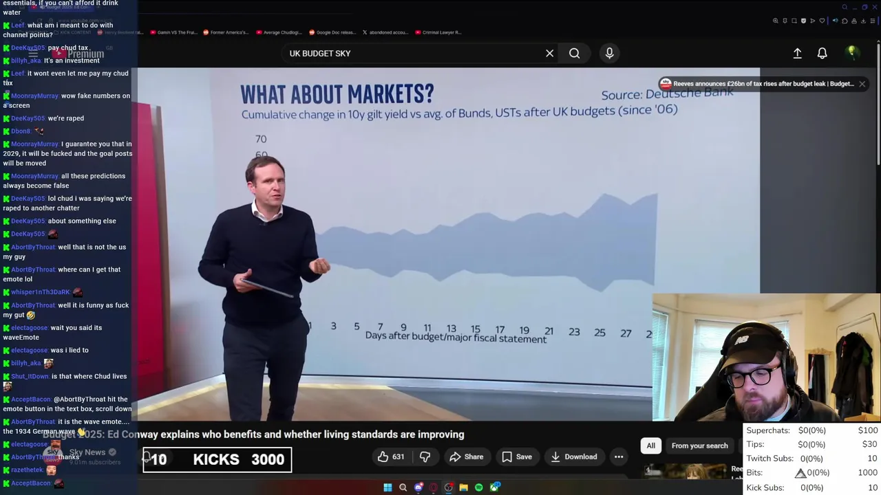881x495 pixels.
Task: Open File Explorer from the taskbar
Action: pyautogui.click(x=463, y=487)
